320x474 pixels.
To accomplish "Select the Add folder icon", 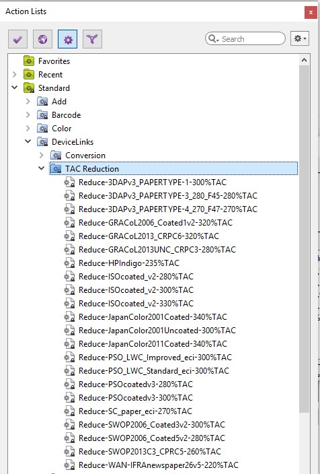I will coord(42,101).
